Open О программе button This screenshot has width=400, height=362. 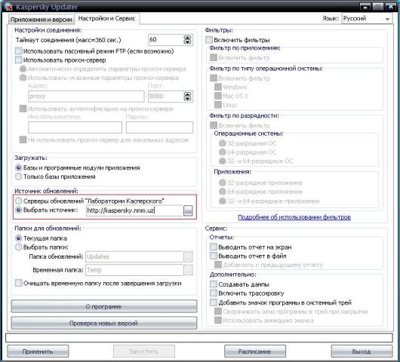[x=104, y=306]
